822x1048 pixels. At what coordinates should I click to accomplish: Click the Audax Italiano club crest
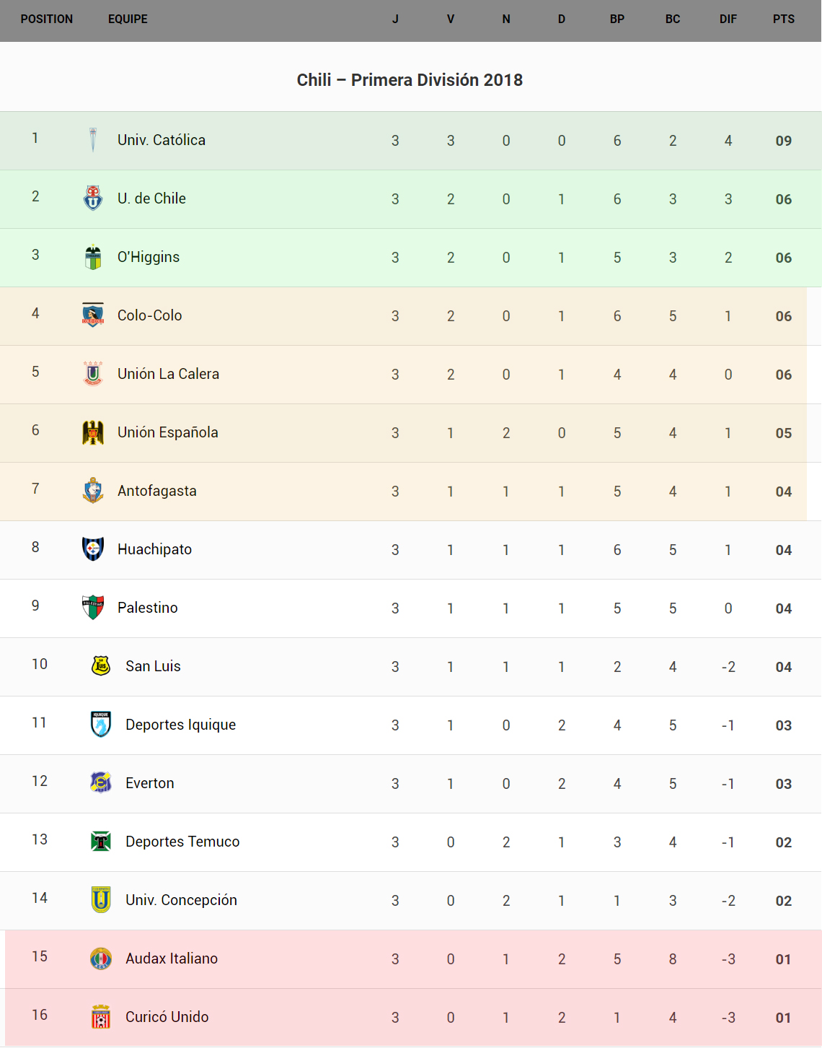click(101, 959)
